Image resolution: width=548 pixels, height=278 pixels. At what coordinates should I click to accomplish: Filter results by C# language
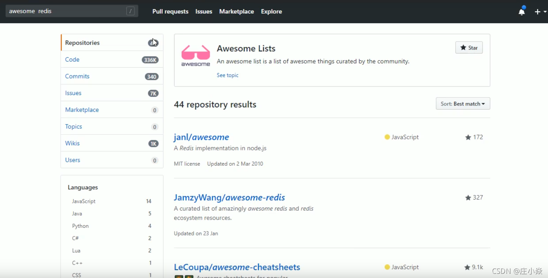coord(112,238)
